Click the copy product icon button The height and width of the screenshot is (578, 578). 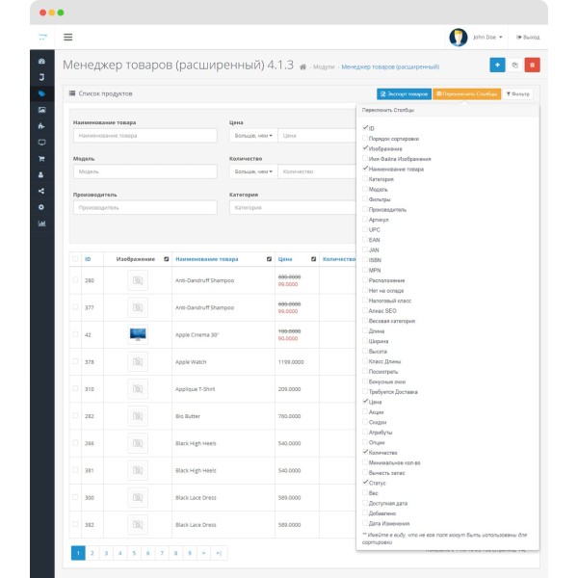coord(515,65)
